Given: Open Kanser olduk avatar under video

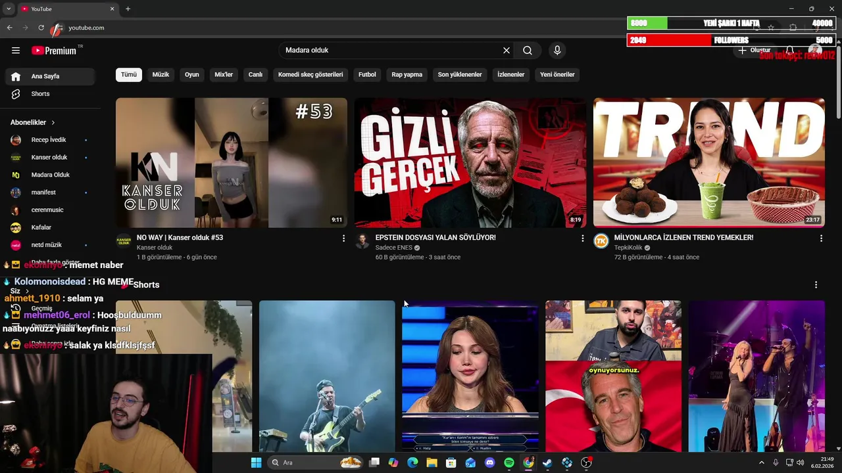Looking at the screenshot, I should point(124,241).
